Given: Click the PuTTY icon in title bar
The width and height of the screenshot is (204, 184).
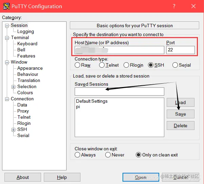Looking at the screenshot, I should 6,6.
